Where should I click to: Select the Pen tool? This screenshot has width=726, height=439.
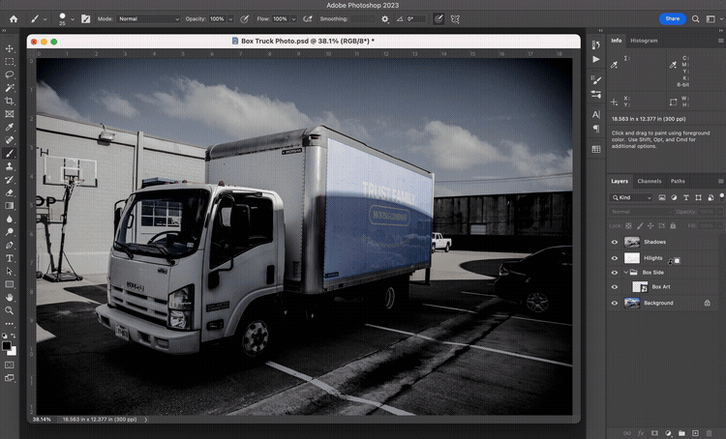(10, 246)
